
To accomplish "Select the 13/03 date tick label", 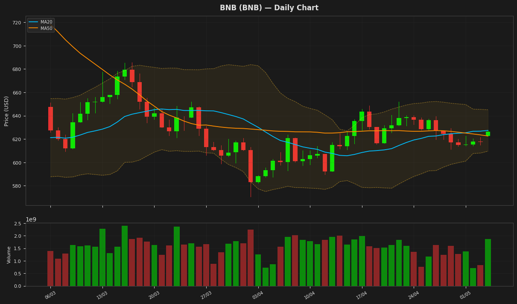I will click(x=102, y=295).
